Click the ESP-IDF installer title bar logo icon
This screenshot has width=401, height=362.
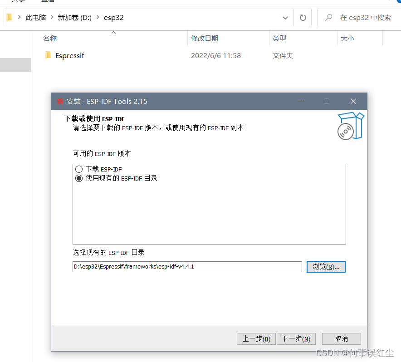point(60,101)
